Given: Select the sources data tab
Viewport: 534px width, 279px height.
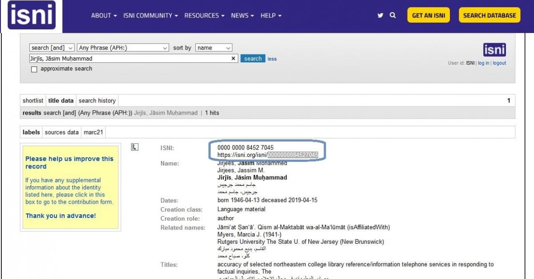Looking at the screenshot, I should (x=62, y=132).
